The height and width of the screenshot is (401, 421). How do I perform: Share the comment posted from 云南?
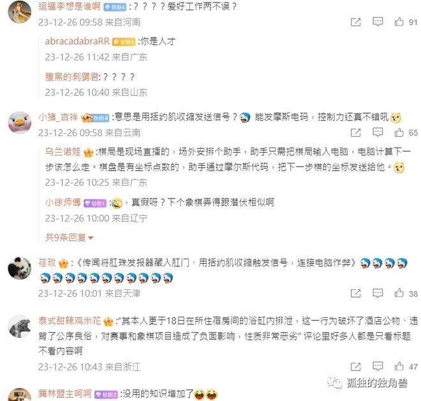click(356, 133)
